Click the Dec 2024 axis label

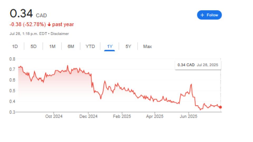pyautogui.click(x=89, y=116)
